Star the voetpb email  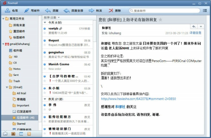tap(45, 33)
